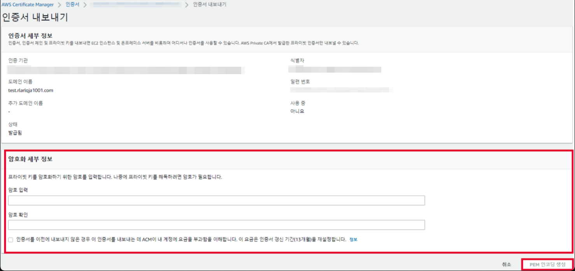Click the 인증서 세부 정보 section header

30,36
